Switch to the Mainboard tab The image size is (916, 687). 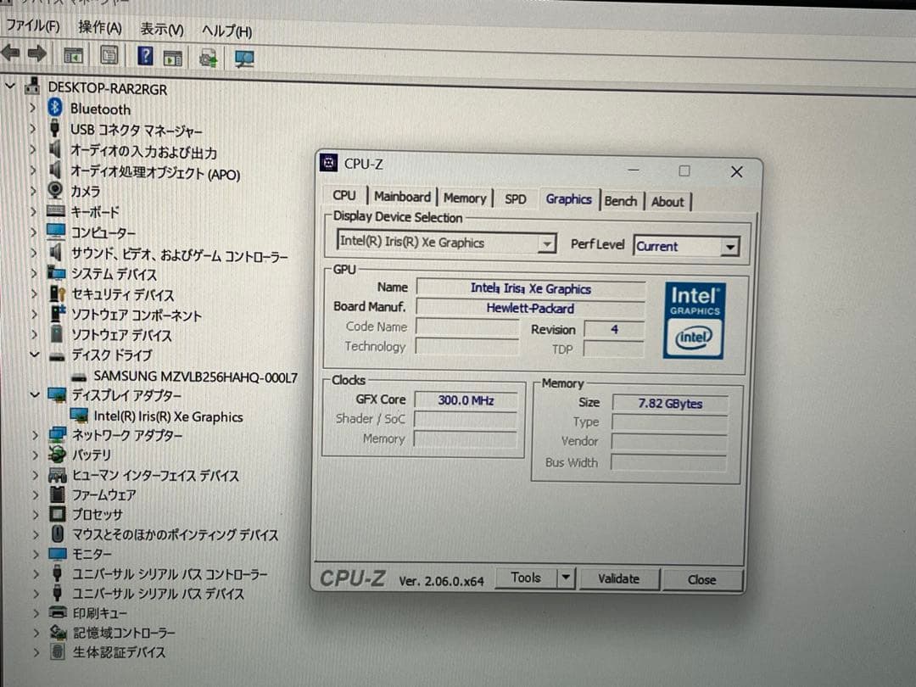(403, 197)
